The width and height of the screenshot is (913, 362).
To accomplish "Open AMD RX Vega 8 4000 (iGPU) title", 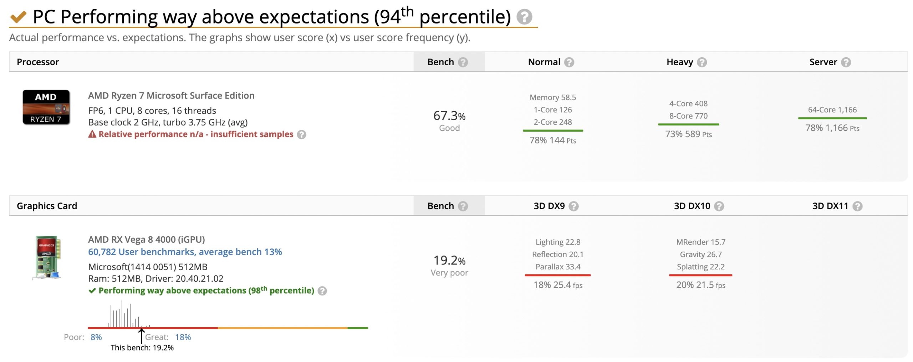I will 146,240.
